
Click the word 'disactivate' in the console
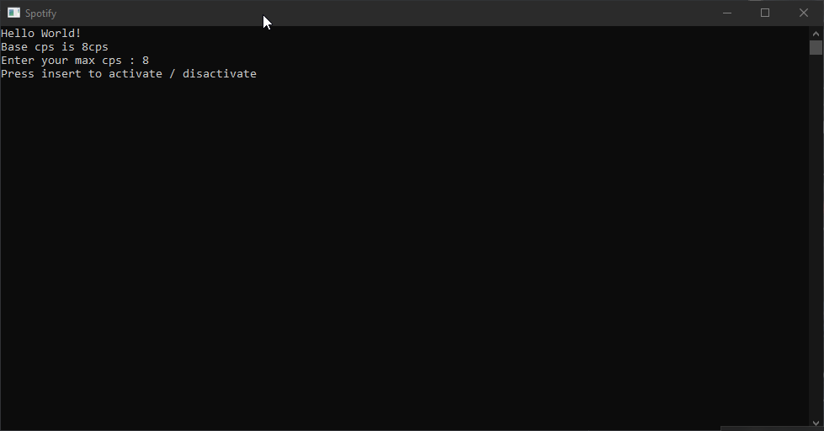point(220,73)
